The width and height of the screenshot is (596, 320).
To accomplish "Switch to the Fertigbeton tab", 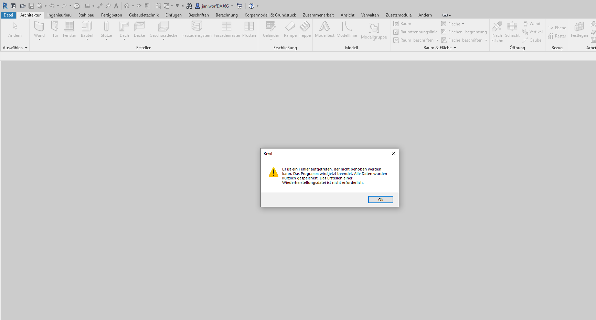I will [x=111, y=15].
